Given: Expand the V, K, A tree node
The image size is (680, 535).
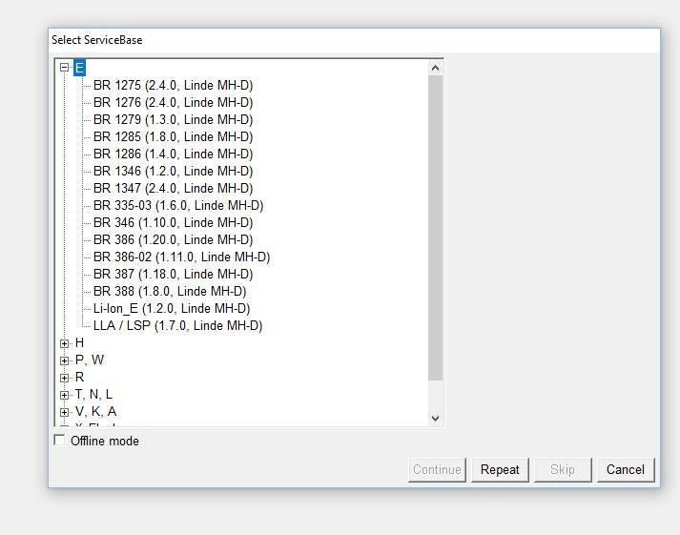Looking at the screenshot, I should tap(64, 412).
